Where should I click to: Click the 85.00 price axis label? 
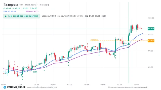(151, 67)
